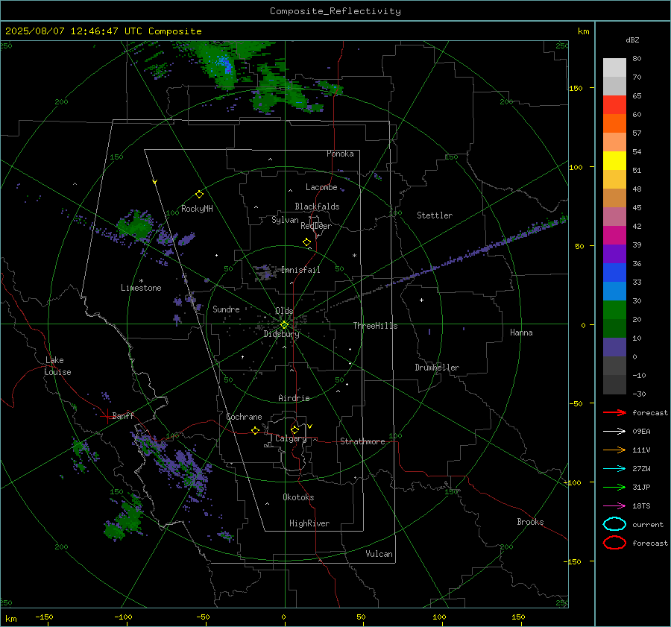Click the Didsbury label
Screen dimensions: 671x627
(282, 334)
